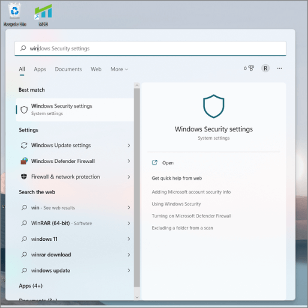
Task: Switch to the Web tab
Action: (x=96, y=69)
